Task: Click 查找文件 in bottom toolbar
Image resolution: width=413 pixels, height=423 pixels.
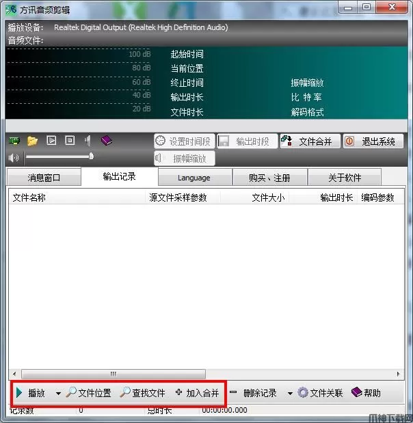Action: 142,393
